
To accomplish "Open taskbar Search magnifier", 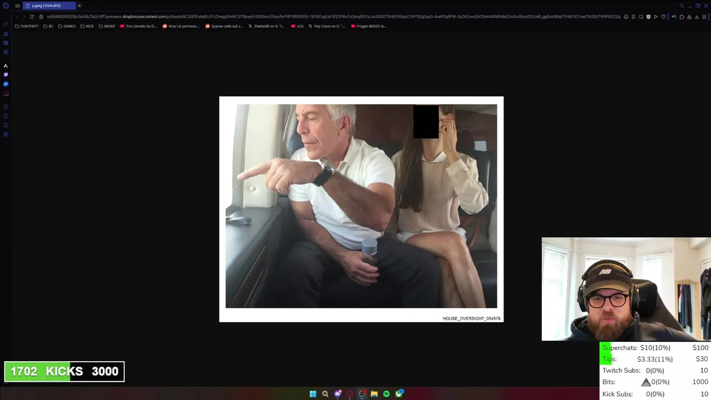I will click(325, 394).
